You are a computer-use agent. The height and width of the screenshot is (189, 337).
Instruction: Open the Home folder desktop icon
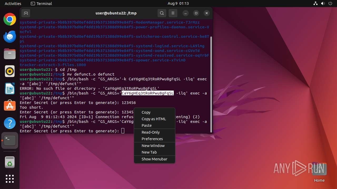tap(319, 172)
